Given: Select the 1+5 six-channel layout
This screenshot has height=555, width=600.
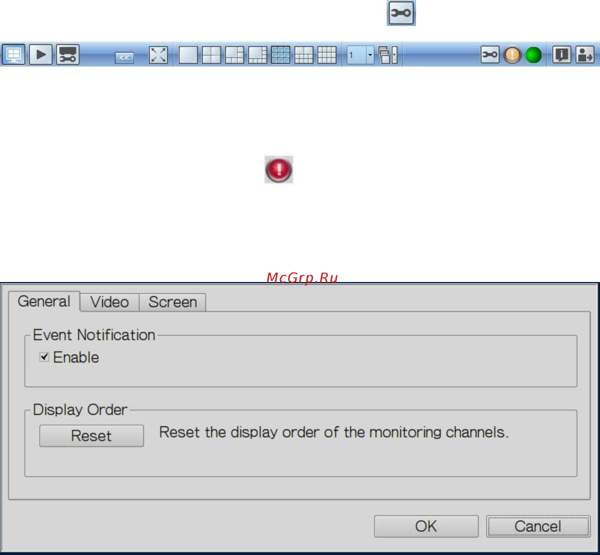Looking at the screenshot, I should coord(234,55).
